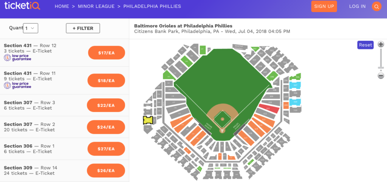The image size is (387, 182).
Task: Open PHILADELPHIA PHILLIES breadcrumb link
Action: coord(152,6)
